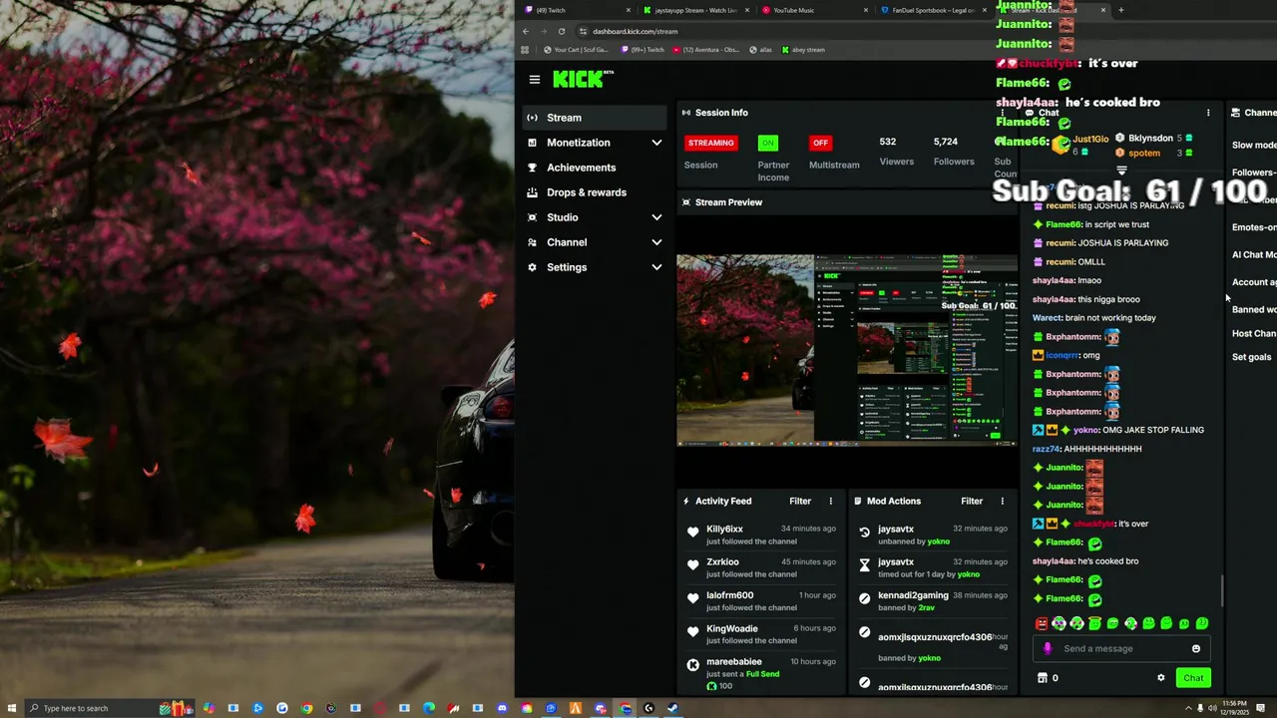1277x718 pixels.
Task: Open the Activity Feed Filter
Action: click(x=800, y=502)
